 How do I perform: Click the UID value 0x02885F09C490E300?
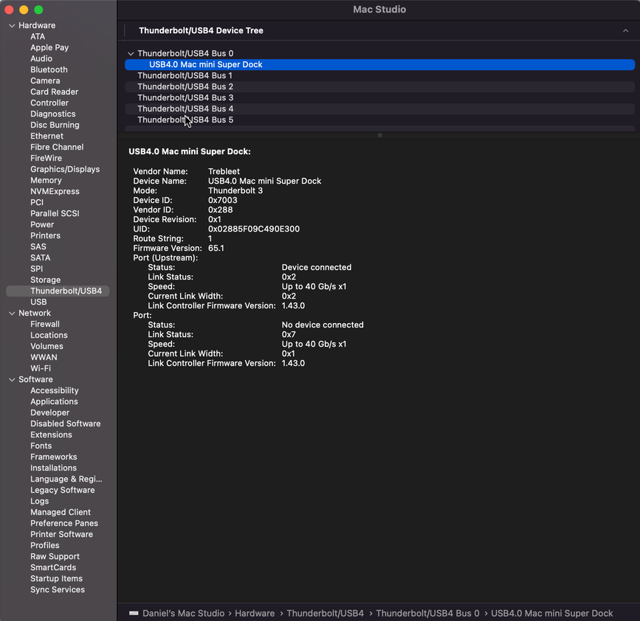[254, 229]
